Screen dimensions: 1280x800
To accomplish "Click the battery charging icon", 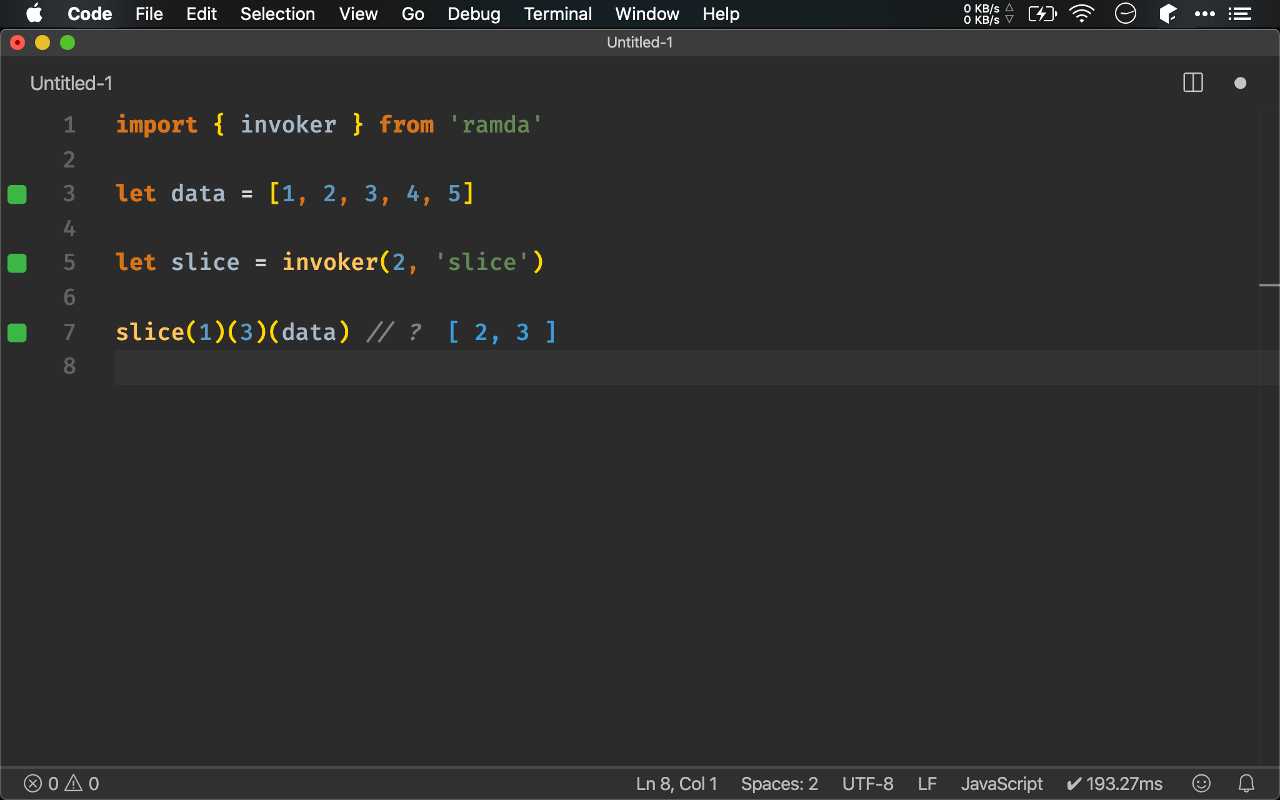I will [x=1042, y=14].
